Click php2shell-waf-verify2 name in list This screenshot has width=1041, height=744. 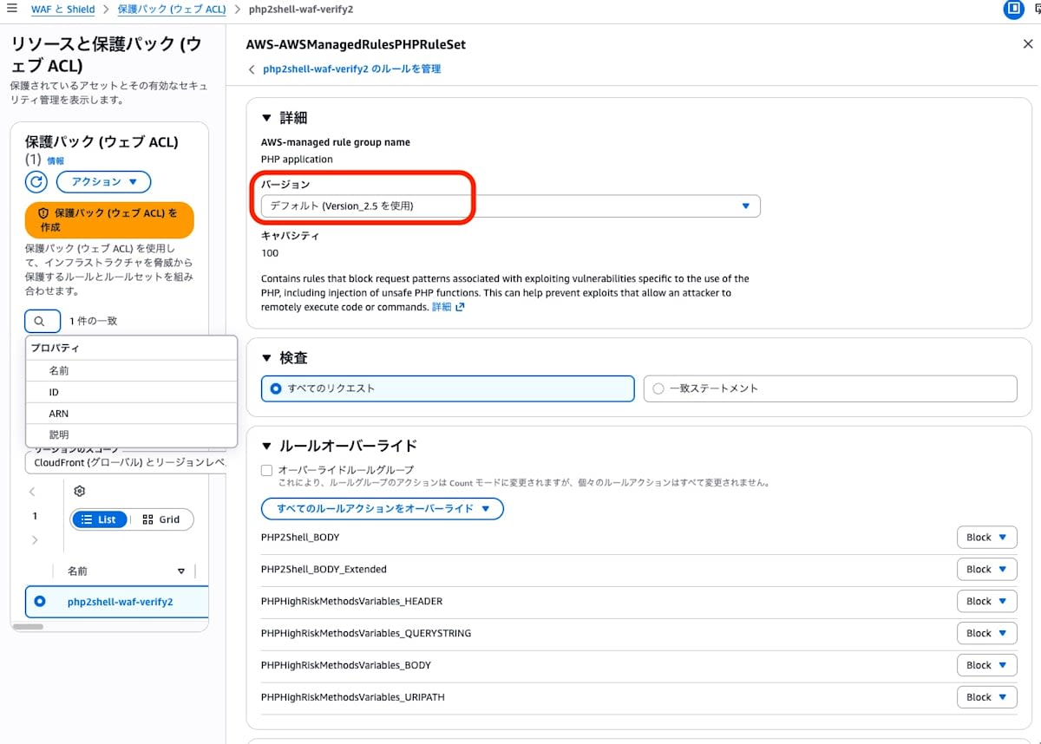(120, 601)
